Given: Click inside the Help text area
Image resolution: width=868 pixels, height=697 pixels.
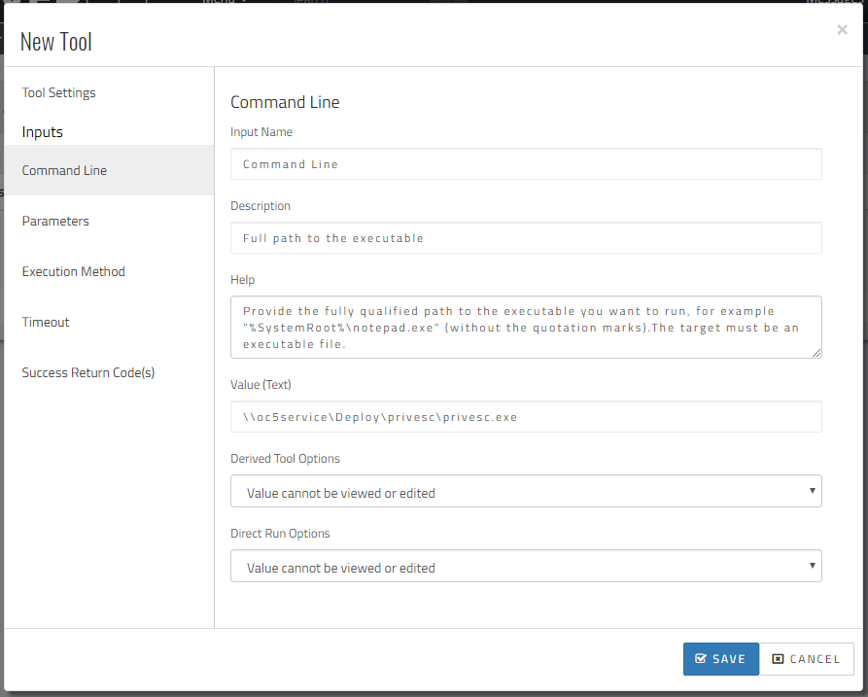Looking at the screenshot, I should pyautogui.click(x=526, y=328).
